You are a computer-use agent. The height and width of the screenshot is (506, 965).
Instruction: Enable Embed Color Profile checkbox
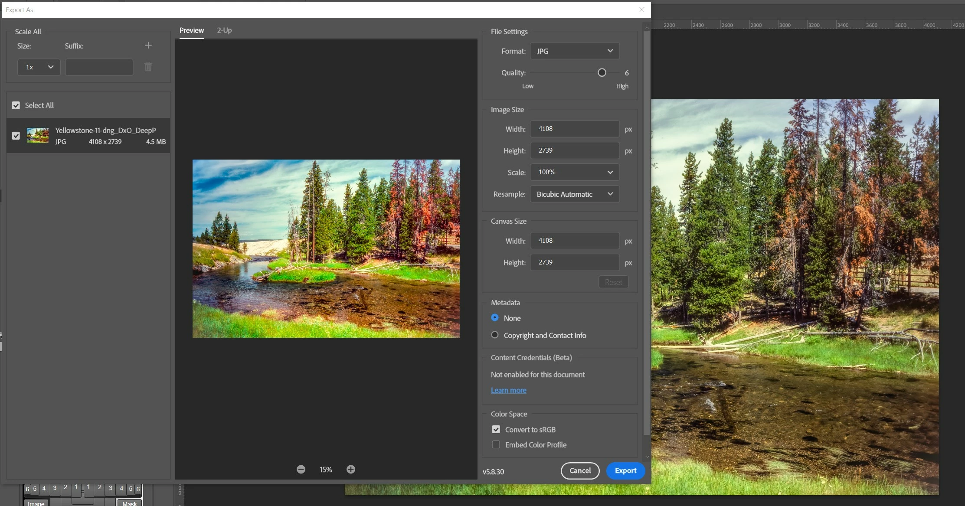(496, 445)
